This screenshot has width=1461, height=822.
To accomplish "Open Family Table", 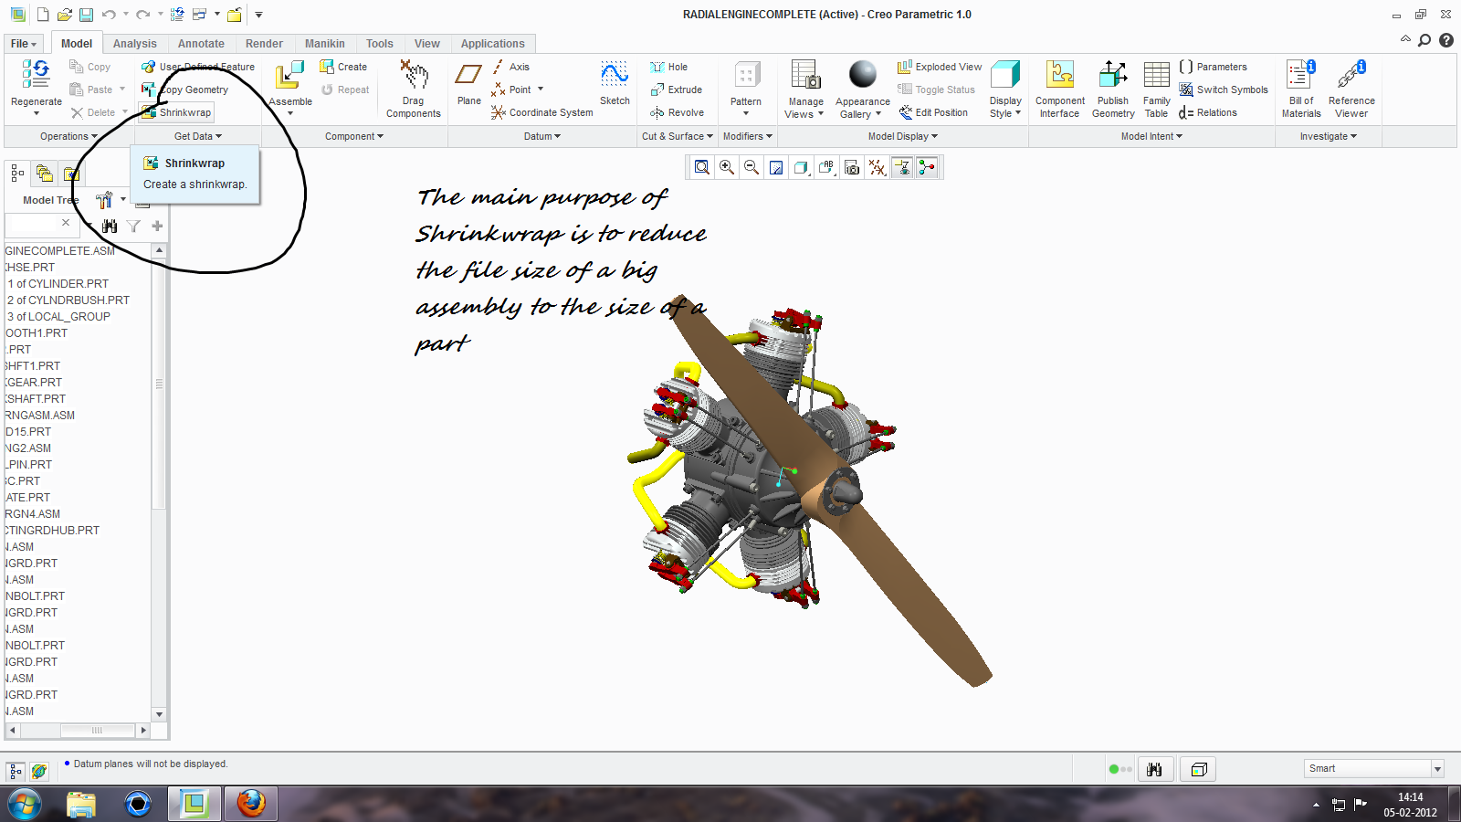I will click(1156, 90).
